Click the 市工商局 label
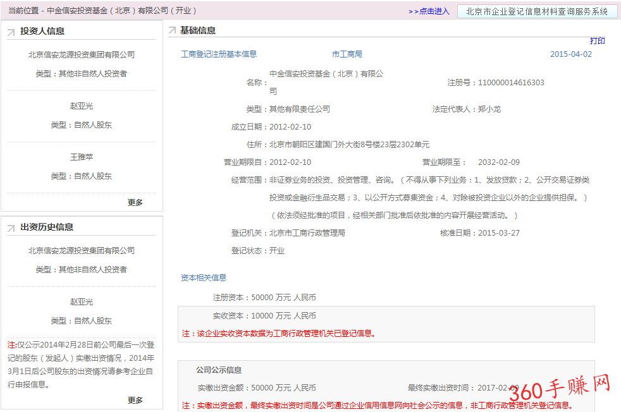The image size is (621, 412). click(347, 54)
